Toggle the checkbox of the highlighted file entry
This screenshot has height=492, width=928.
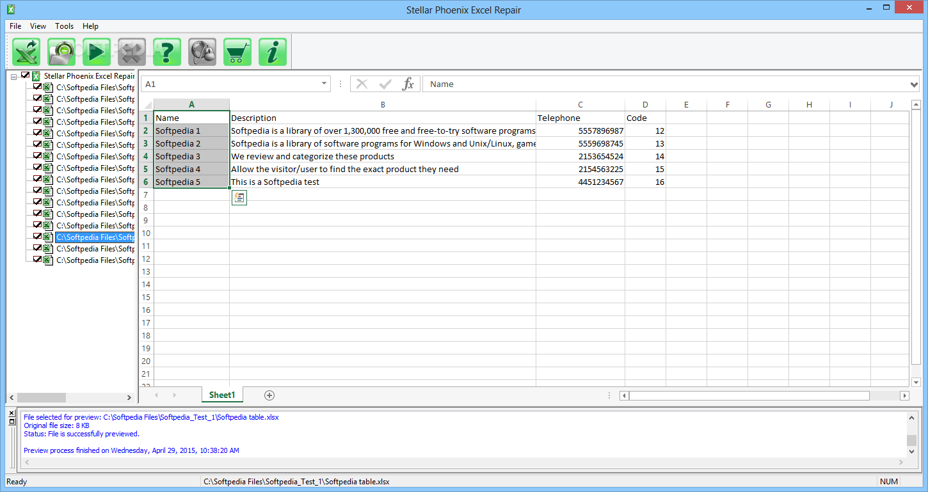38,237
